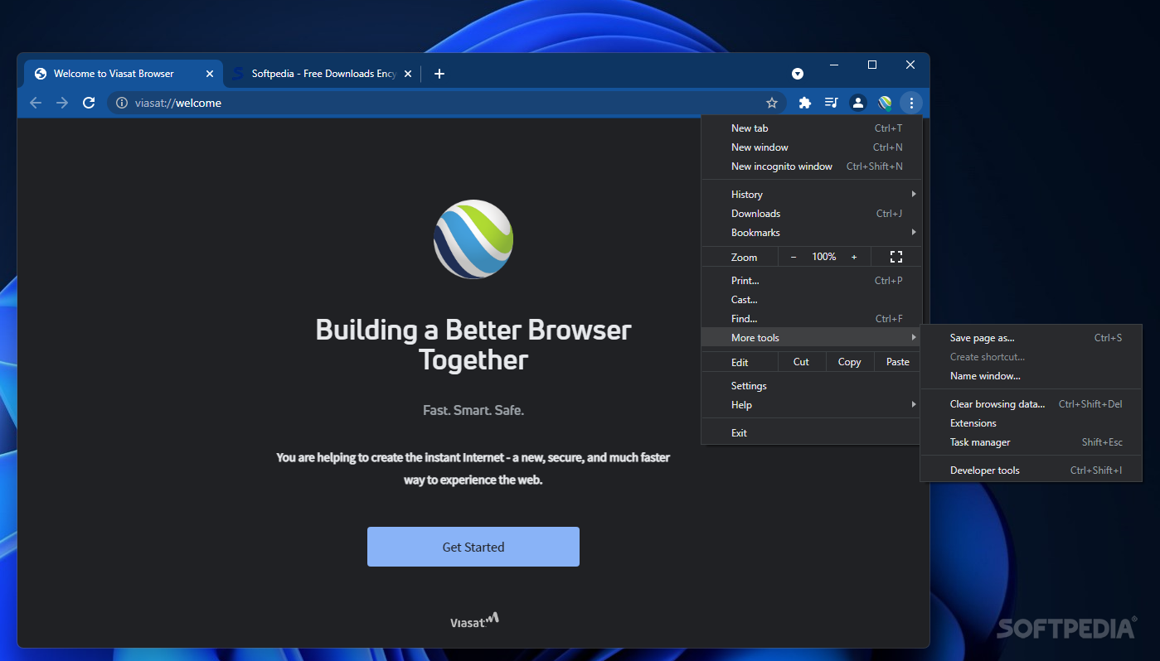Viewport: 1160px width, 661px height.
Task: Choose Cast... from the menu
Action: (812, 300)
